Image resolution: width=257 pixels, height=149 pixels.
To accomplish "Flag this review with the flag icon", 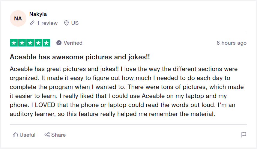I will [244, 135].
